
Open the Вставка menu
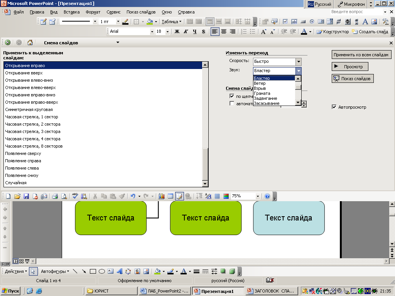point(71,12)
